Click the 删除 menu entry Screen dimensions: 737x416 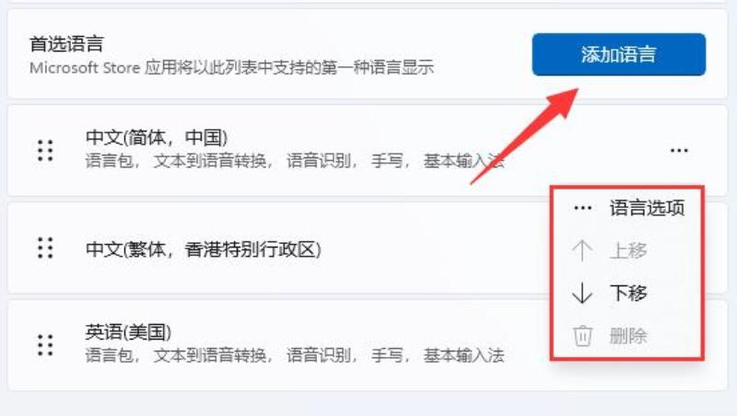pyautogui.click(x=627, y=336)
